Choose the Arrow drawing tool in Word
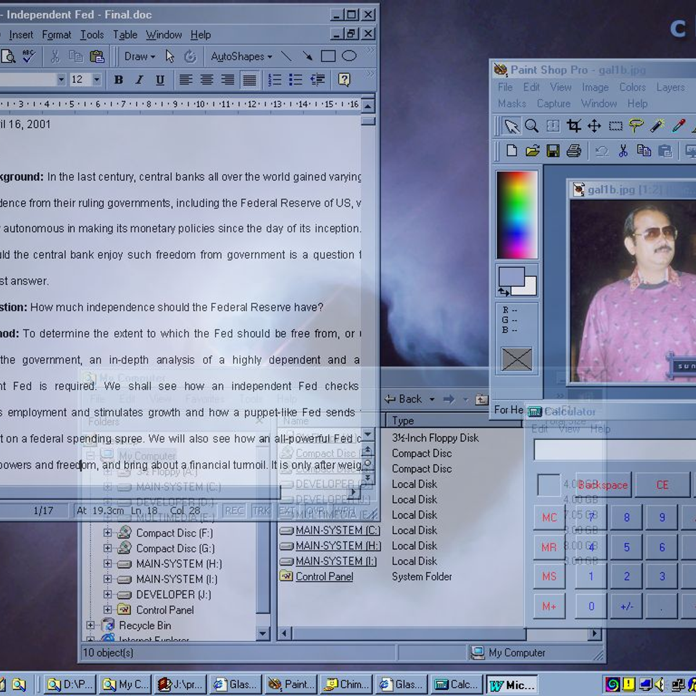This screenshot has height=696, width=696. click(x=307, y=56)
